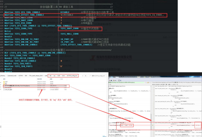Click the #define TCFG_SD0_PORTS line
This screenshot has height=137, width=202.
point(34,66)
